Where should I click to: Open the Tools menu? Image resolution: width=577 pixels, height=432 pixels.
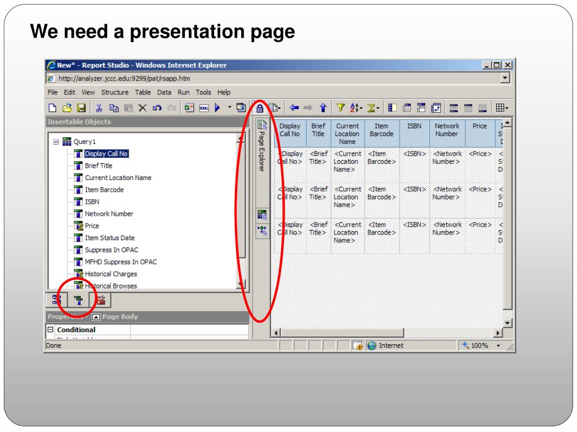(203, 92)
